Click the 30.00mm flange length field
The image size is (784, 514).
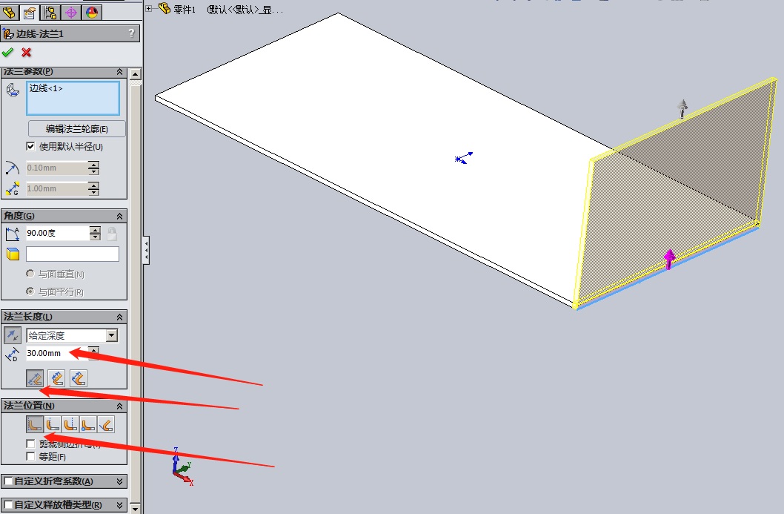pyautogui.click(x=57, y=353)
